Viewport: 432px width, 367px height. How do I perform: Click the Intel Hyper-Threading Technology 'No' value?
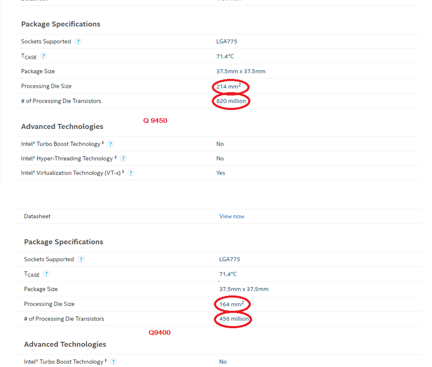click(x=220, y=158)
